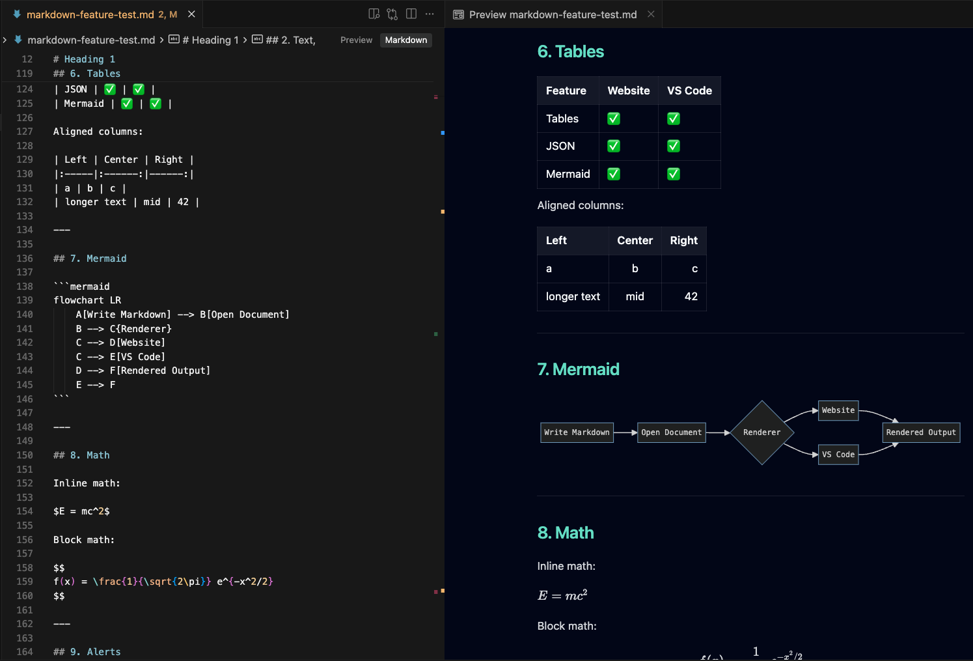Viewport: 973px width, 661px height.
Task: Click the 'Write Markdown' node in the Mermaid diagram
Action: (577, 432)
